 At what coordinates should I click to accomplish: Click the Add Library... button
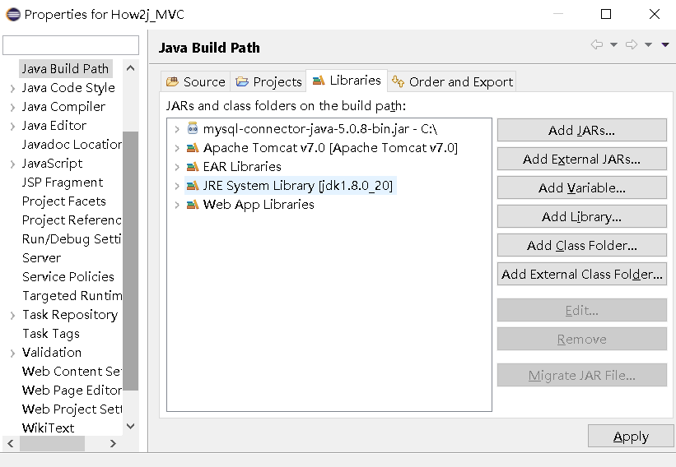click(581, 216)
